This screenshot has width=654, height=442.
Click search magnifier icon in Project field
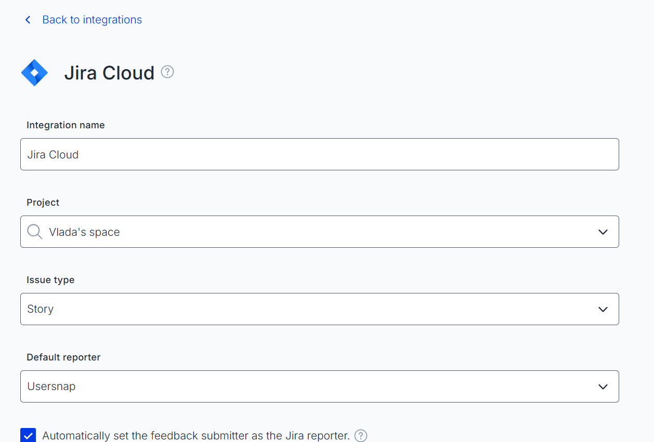pos(35,232)
